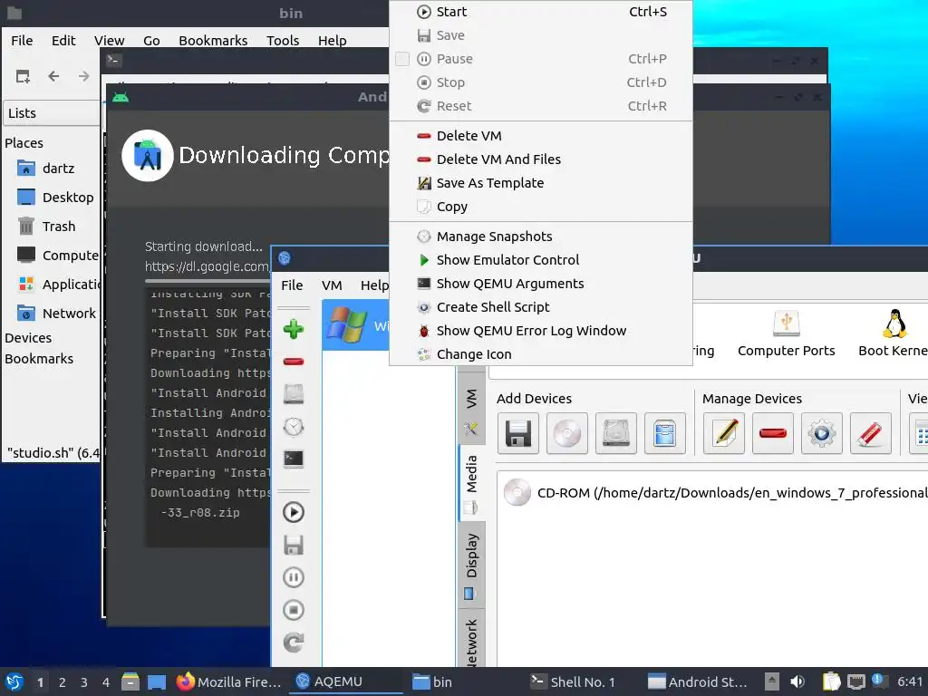This screenshot has height=696, width=928.
Task: Click the volume speaker tray icon
Action: click(x=797, y=681)
